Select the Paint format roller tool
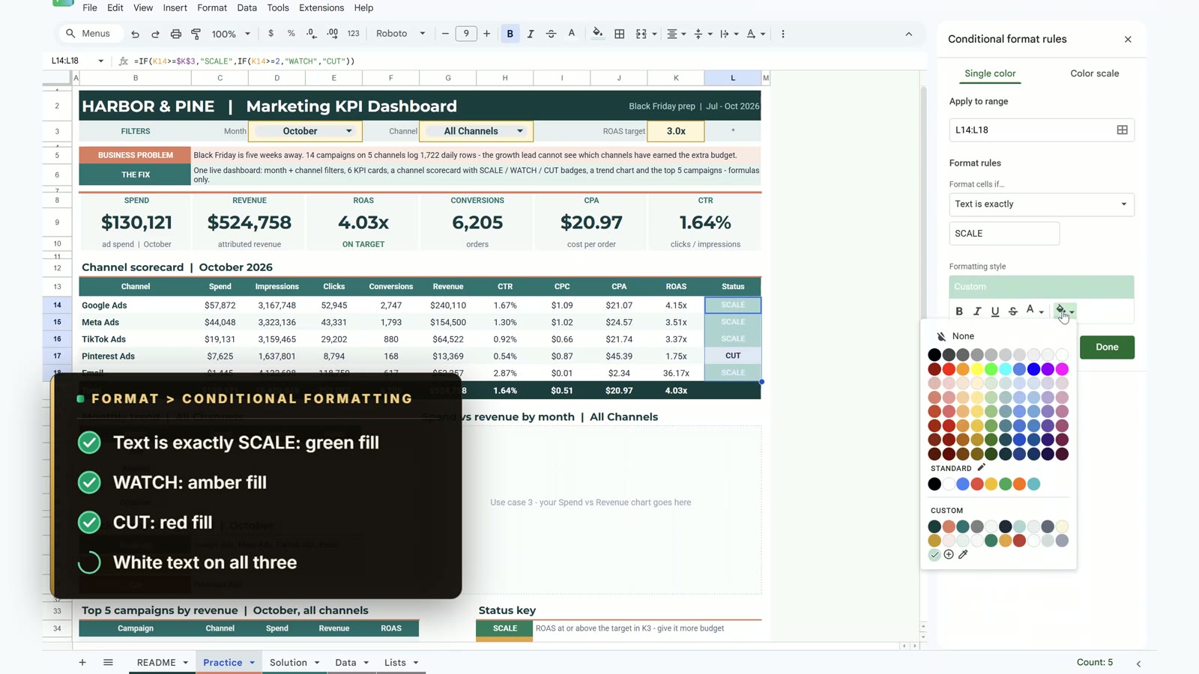This screenshot has height=674, width=1199. pyautogui.click(x=196, y=34)
